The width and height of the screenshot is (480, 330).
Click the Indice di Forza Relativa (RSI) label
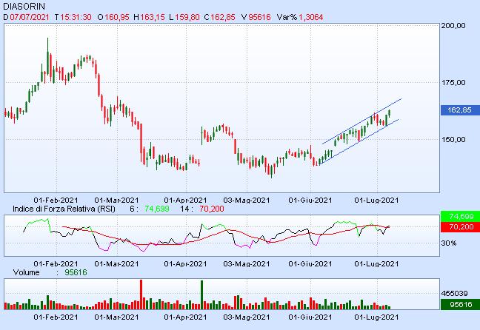point(64,209)
